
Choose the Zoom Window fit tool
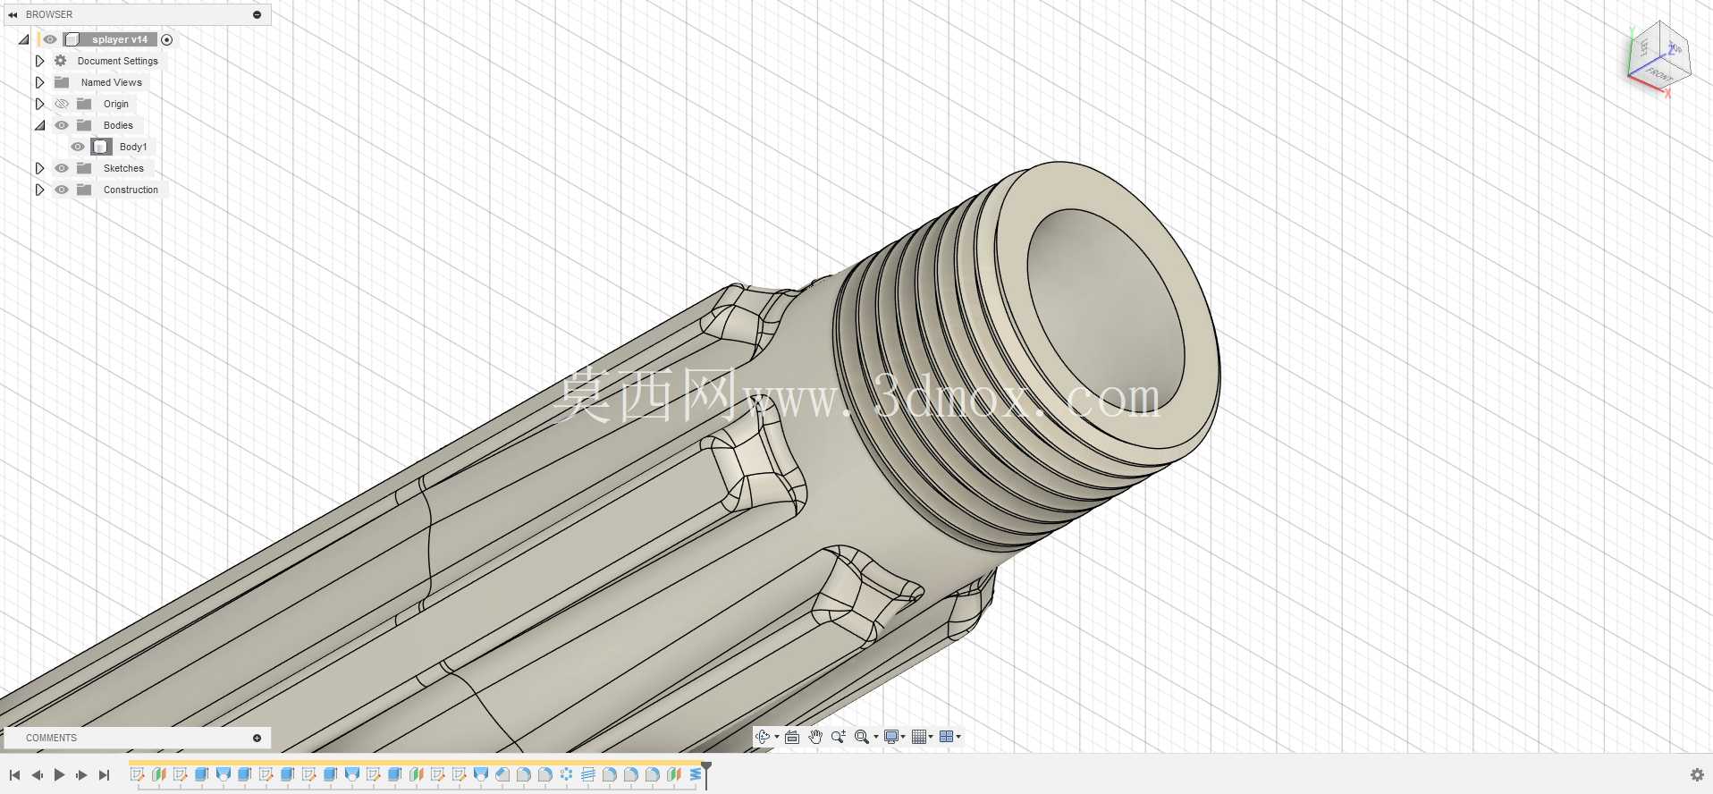click(x=861, y=737)
